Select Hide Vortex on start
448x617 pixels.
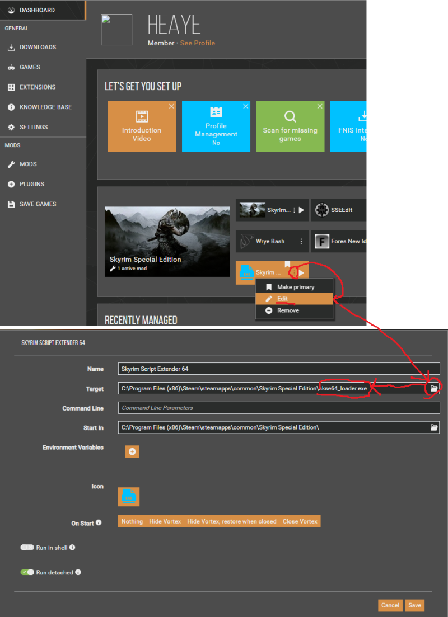(165, 521)
